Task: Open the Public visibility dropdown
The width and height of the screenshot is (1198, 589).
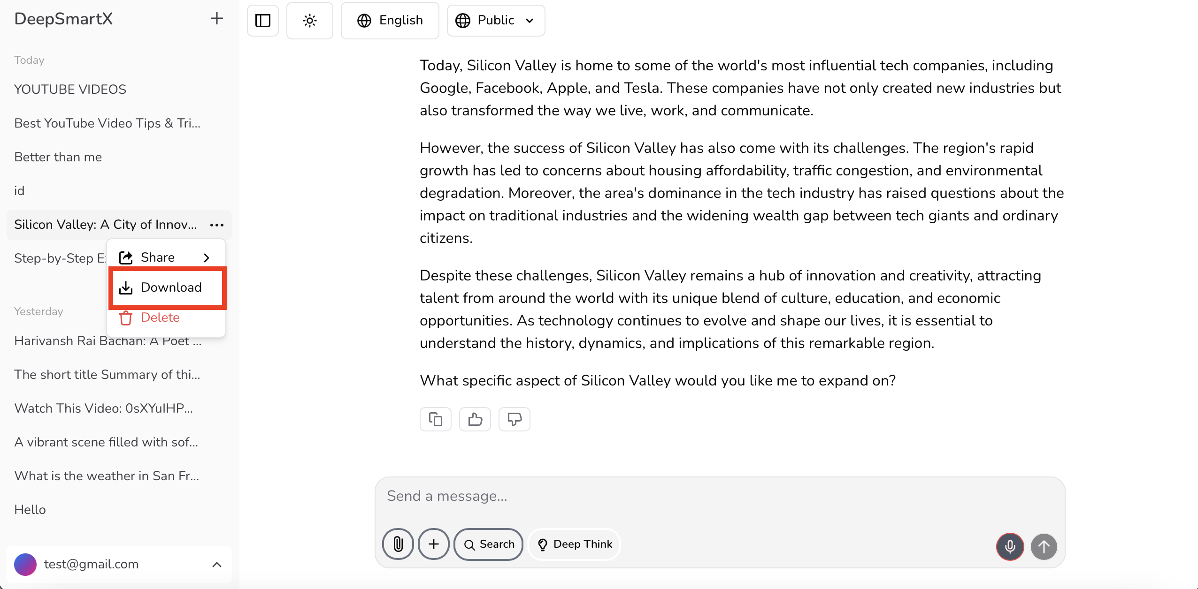Action: tap(496, 21)
